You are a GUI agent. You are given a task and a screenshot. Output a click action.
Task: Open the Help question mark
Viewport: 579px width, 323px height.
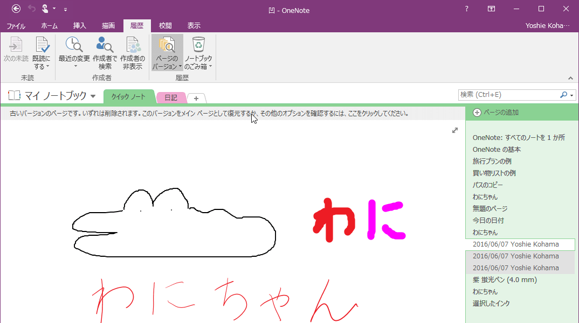pos(467,9)
